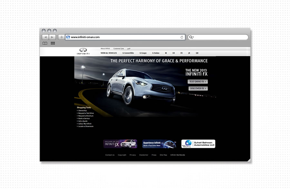Open the About Infiniti link
Viewport: 290px width, 189px height.
click(105, 49)
